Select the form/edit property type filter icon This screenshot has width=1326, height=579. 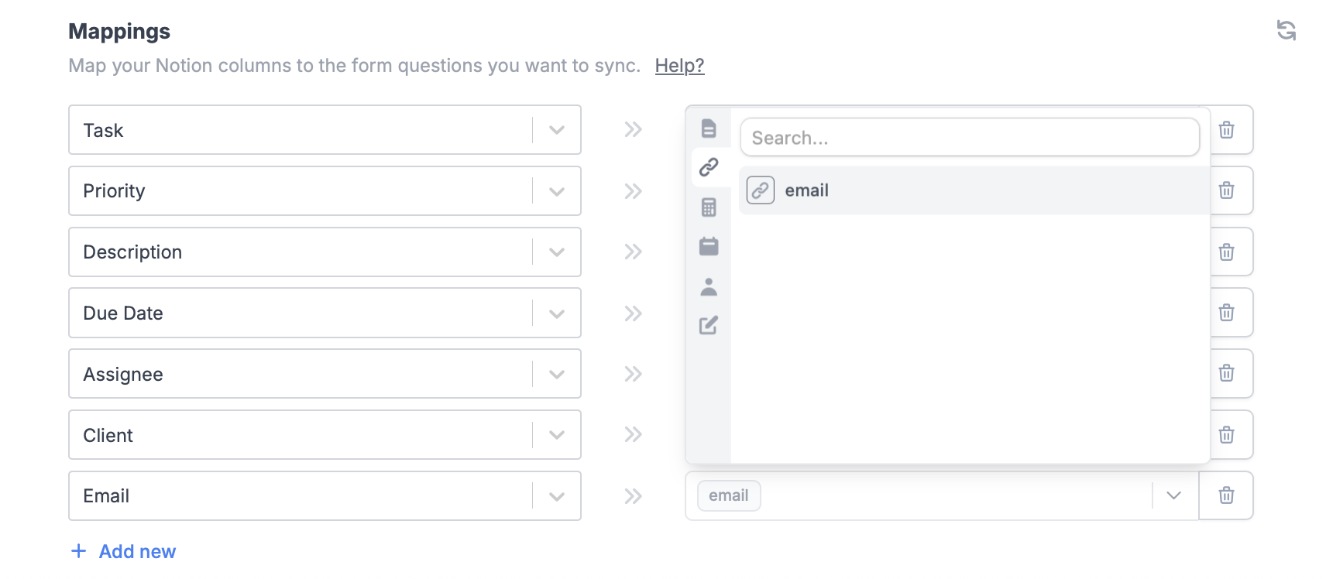[x=709, y=325]
